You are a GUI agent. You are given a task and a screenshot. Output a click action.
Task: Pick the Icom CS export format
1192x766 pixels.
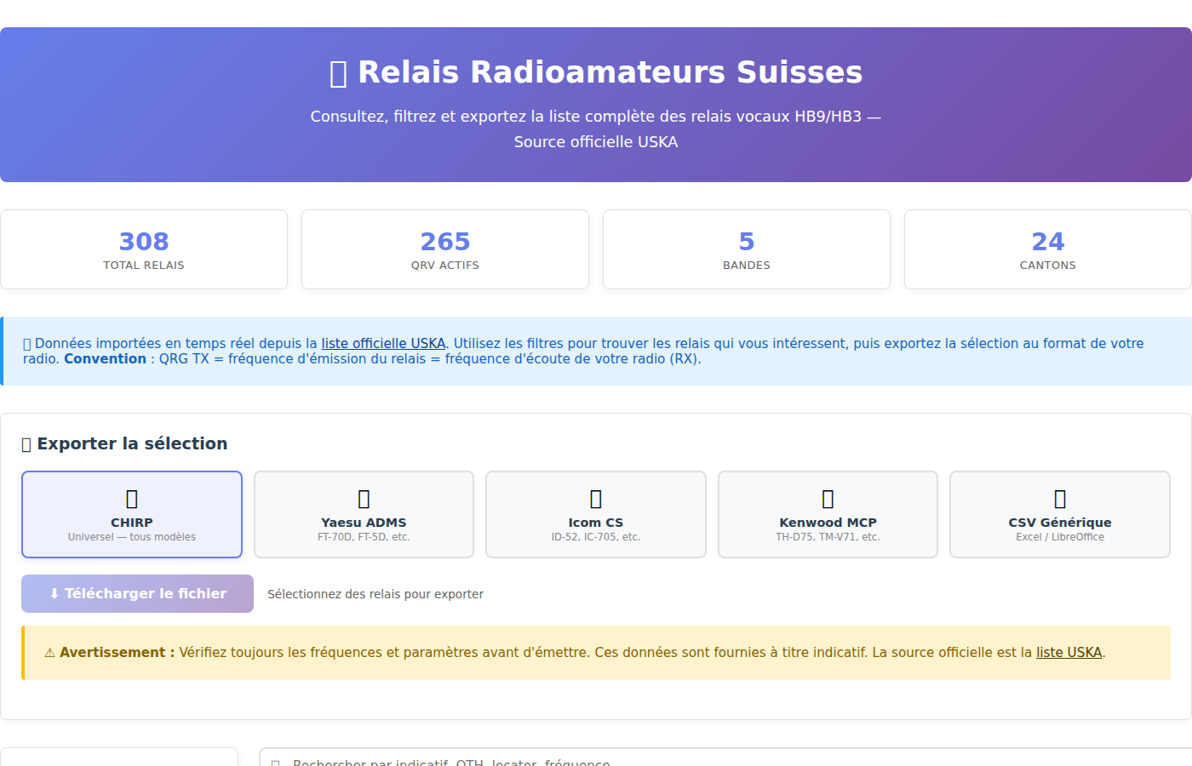point(596,514)
